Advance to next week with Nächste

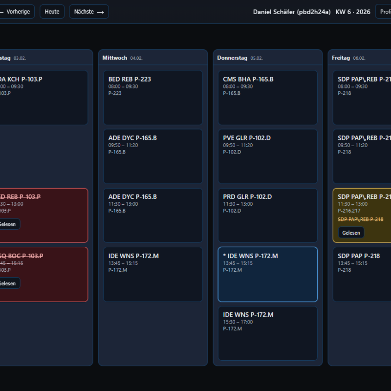pyautogui.click(x=89, y=12)
